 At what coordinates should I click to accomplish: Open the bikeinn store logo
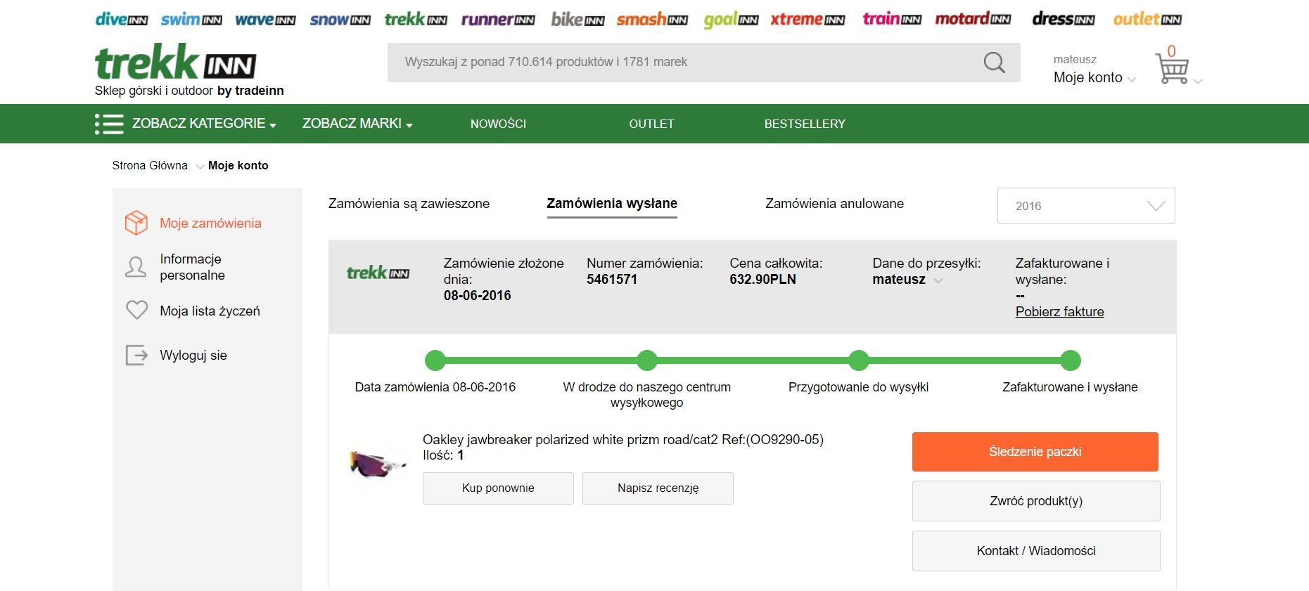point(577,19)
